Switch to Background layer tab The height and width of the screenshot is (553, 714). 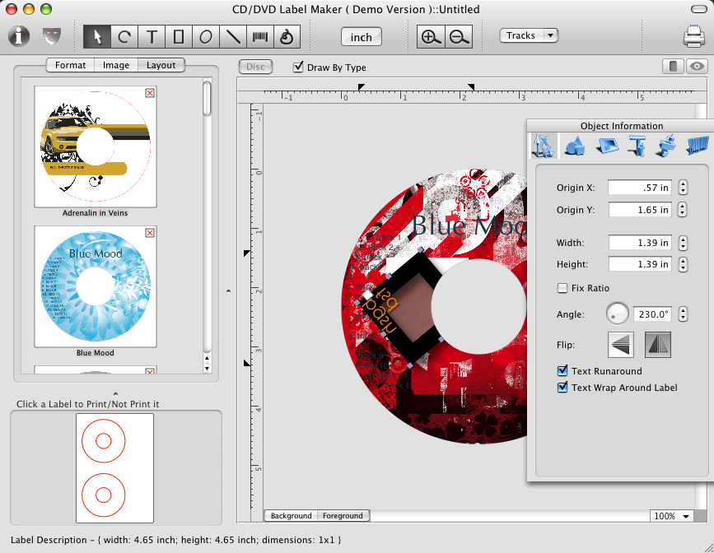(291, 516)
